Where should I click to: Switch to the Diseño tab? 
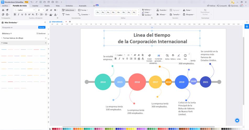(47, 5)
